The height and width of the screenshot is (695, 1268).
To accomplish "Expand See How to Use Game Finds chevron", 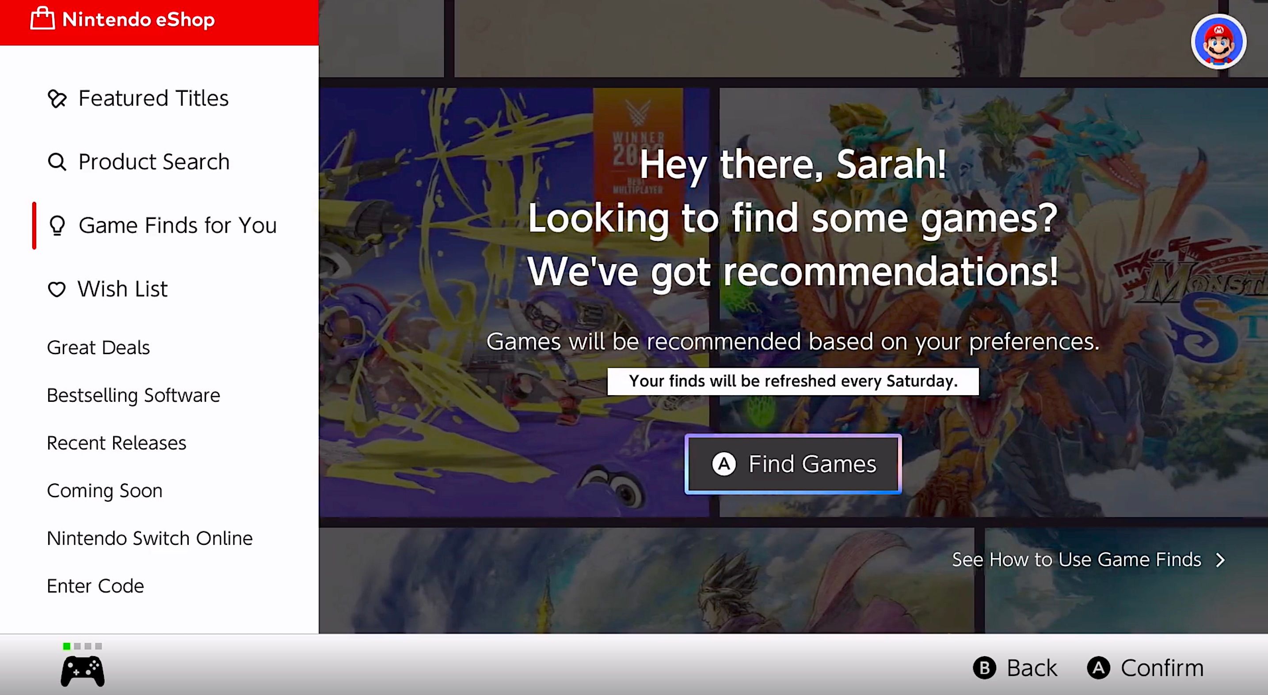I will click(1221, 560).
